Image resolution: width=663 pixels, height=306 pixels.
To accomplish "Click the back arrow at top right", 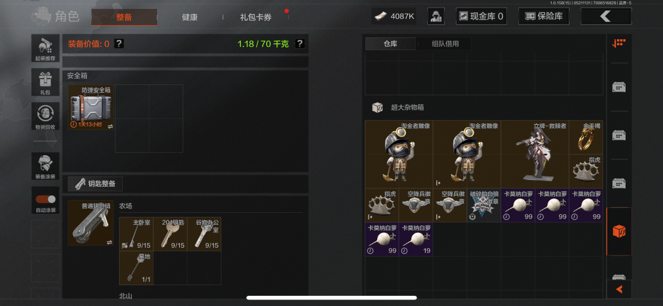I will 606,17.
